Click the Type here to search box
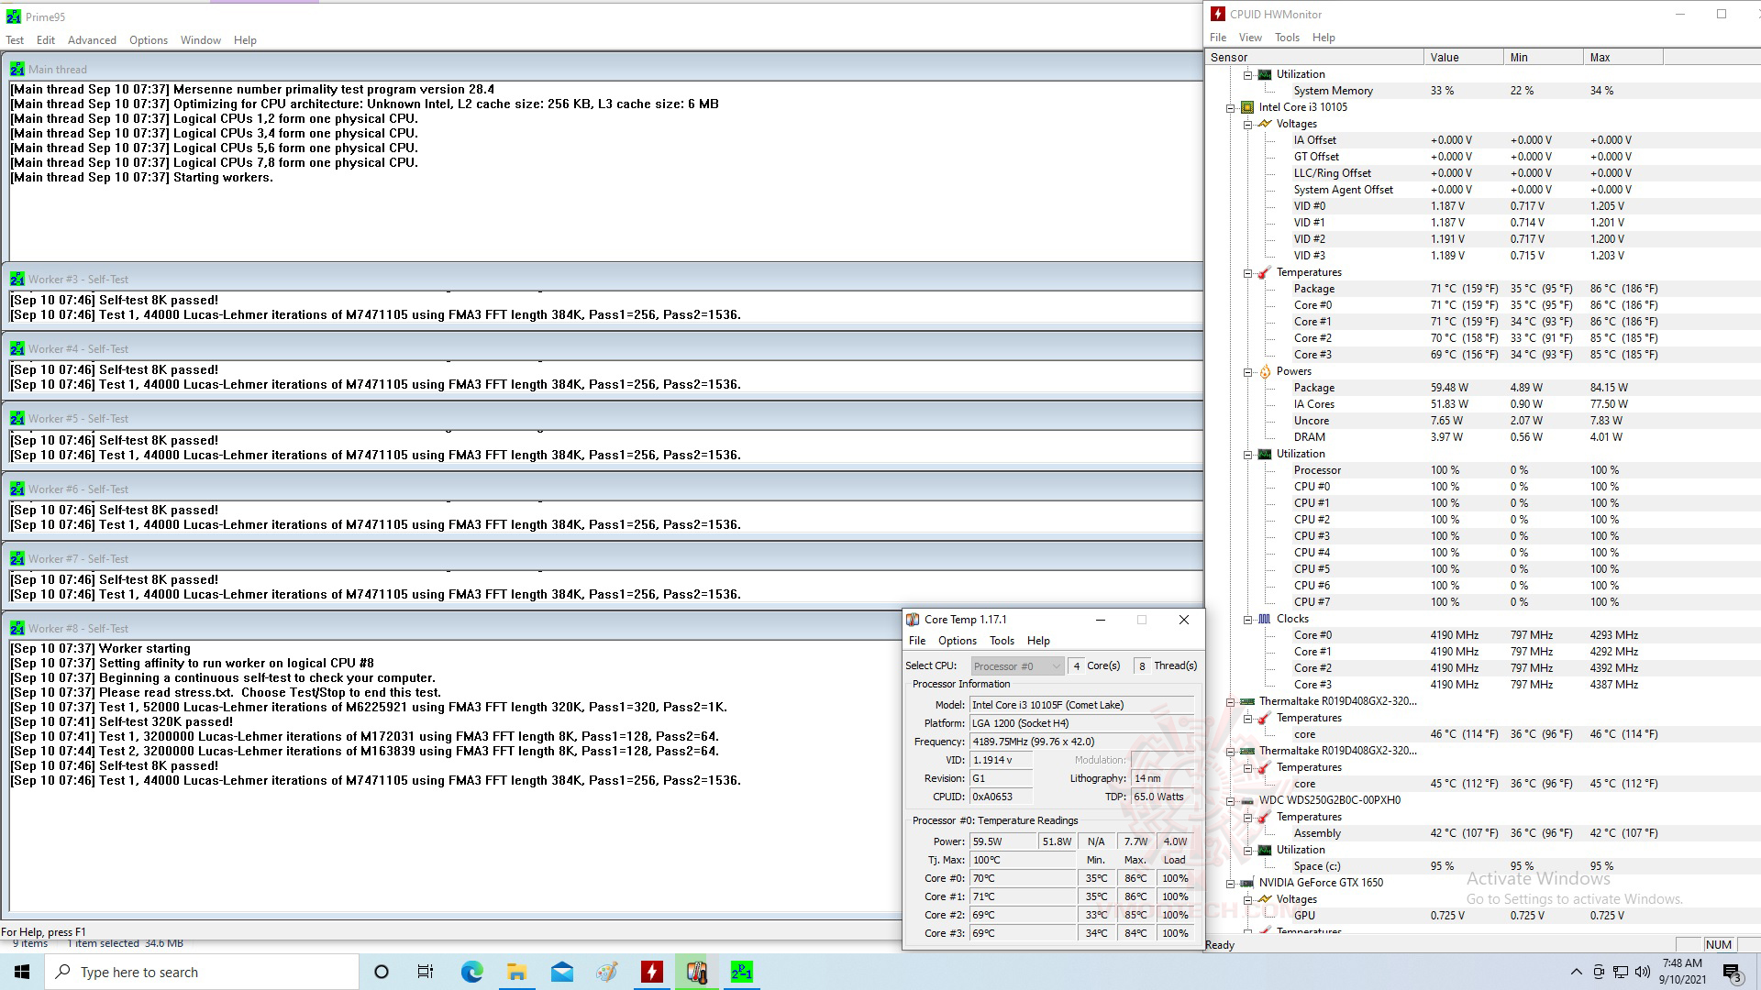 click(x=202, y=972)
